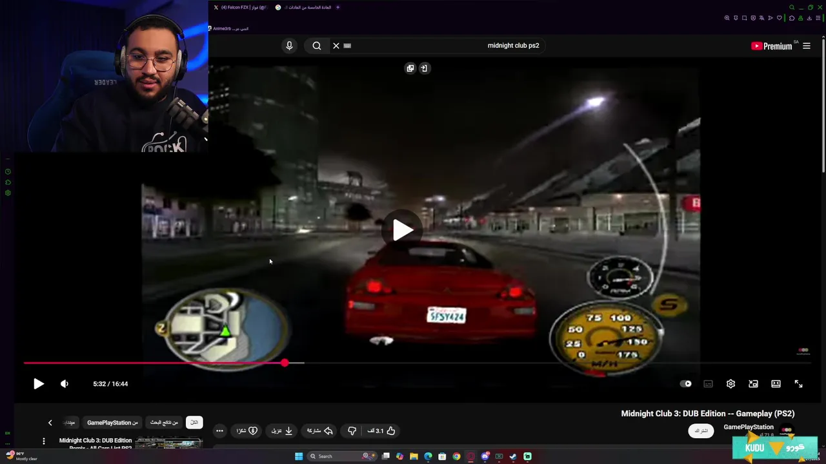Switch to the Falcon FZX X tab

(239, 7)
